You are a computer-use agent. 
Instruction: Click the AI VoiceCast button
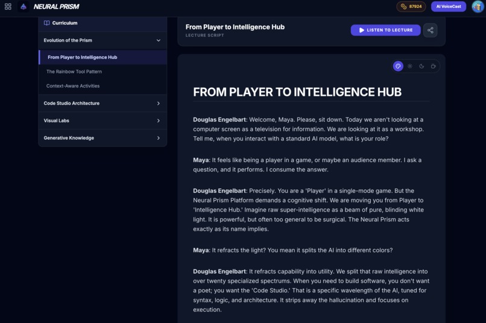point(449,7)
